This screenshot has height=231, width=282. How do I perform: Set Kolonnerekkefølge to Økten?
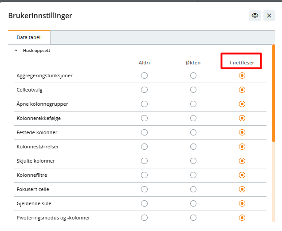point(193,118)
